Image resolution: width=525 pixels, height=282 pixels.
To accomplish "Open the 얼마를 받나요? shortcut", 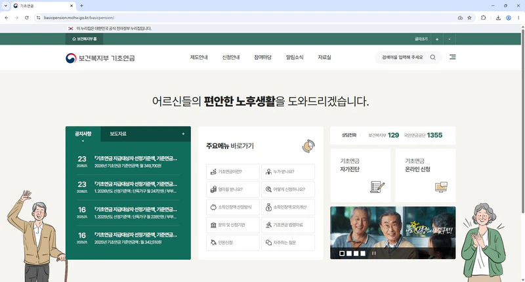I will pyautogui.click(x=233, y=190).
